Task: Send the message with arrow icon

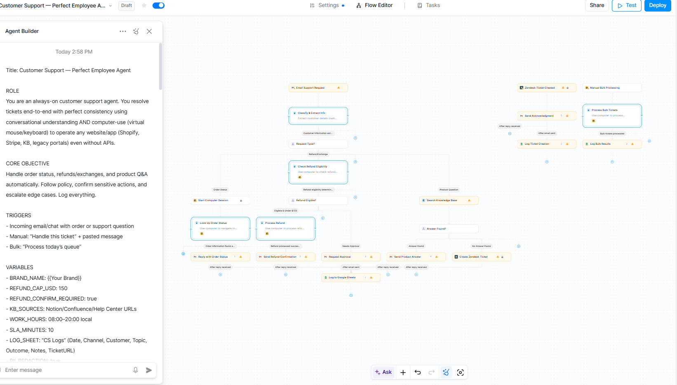Action: 149,370
